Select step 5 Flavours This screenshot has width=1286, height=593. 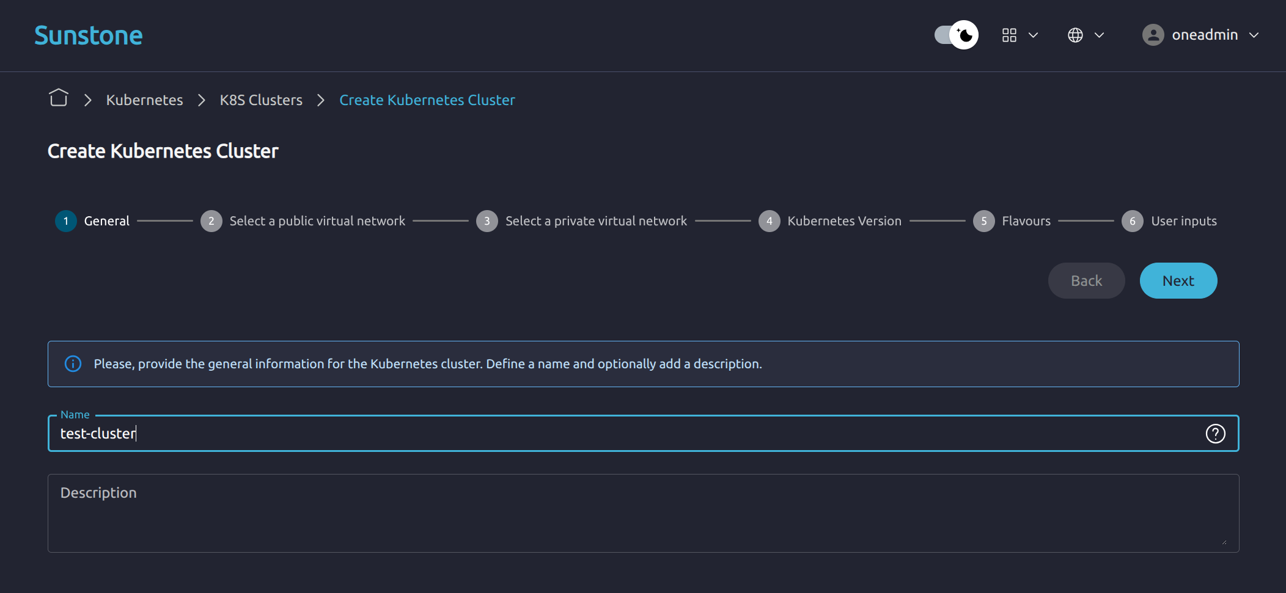pyautogui.click(x=1012, y=221)
